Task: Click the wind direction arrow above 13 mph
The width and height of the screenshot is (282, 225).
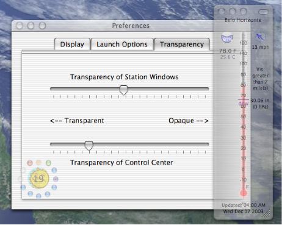Action: [259, 37]
